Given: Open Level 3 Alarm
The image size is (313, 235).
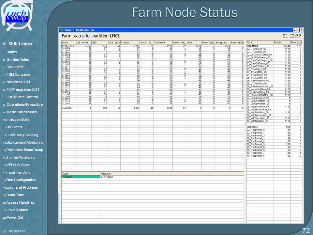Looking at the screenshot, I should pos(17,210).
